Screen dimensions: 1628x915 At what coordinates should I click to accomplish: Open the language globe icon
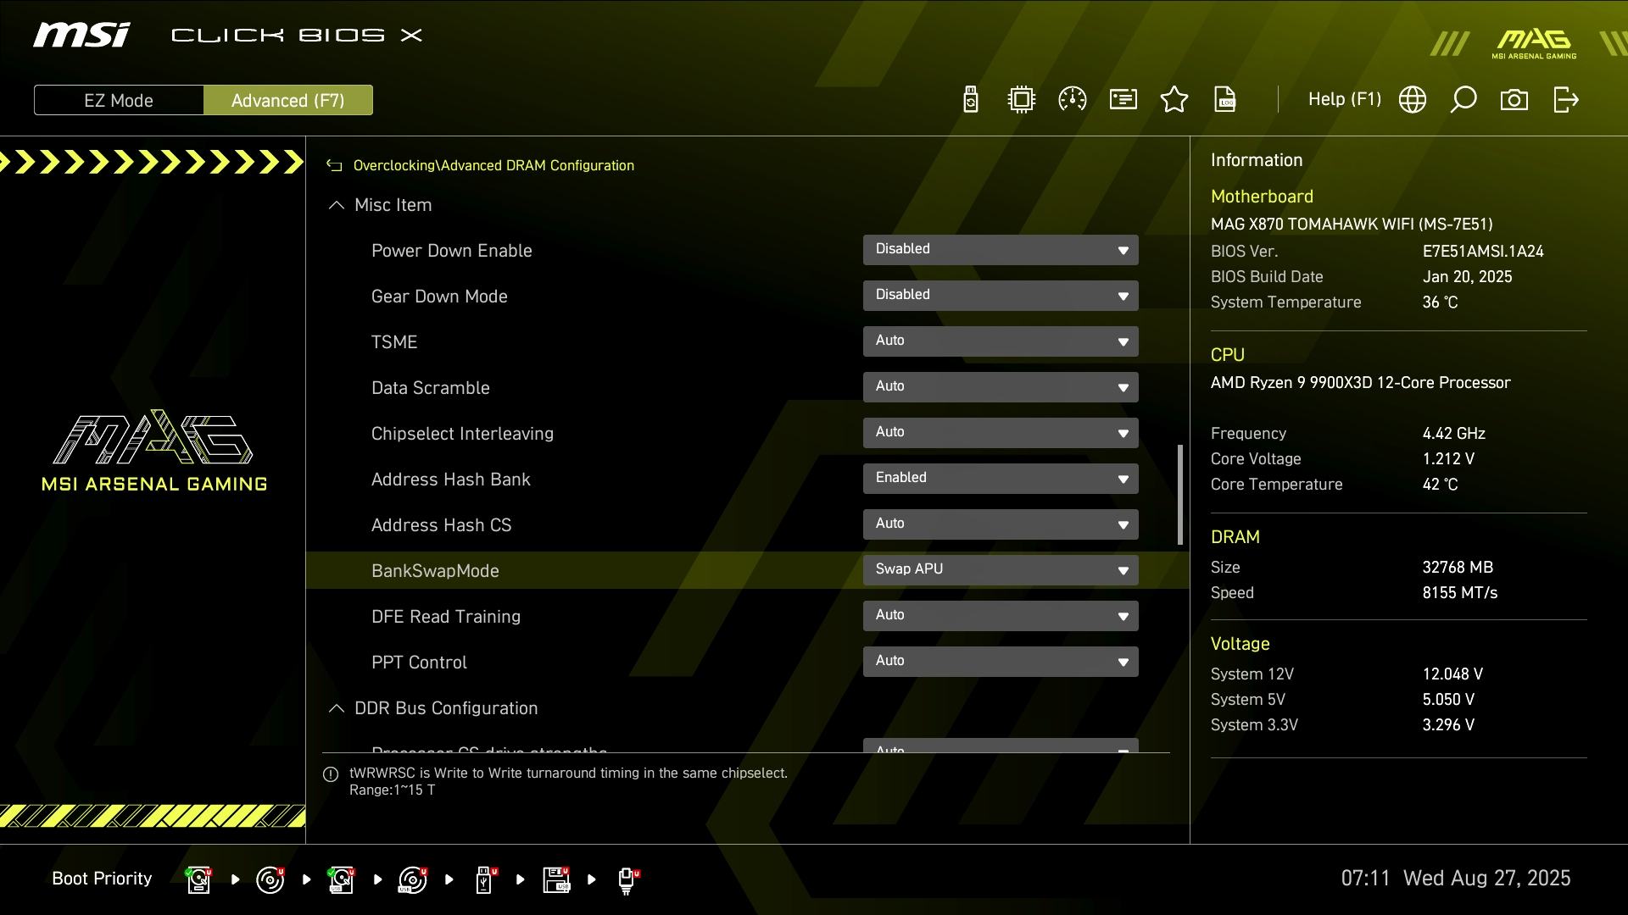tap(1413, 100)
